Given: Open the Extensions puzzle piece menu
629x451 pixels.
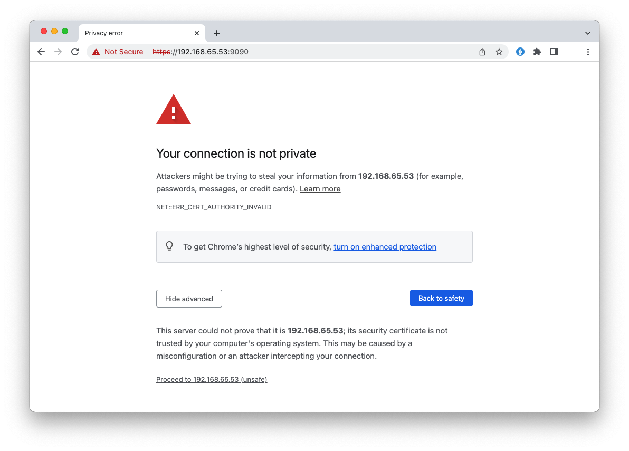Looking at the screenshot, I should (x=537, y=52).
